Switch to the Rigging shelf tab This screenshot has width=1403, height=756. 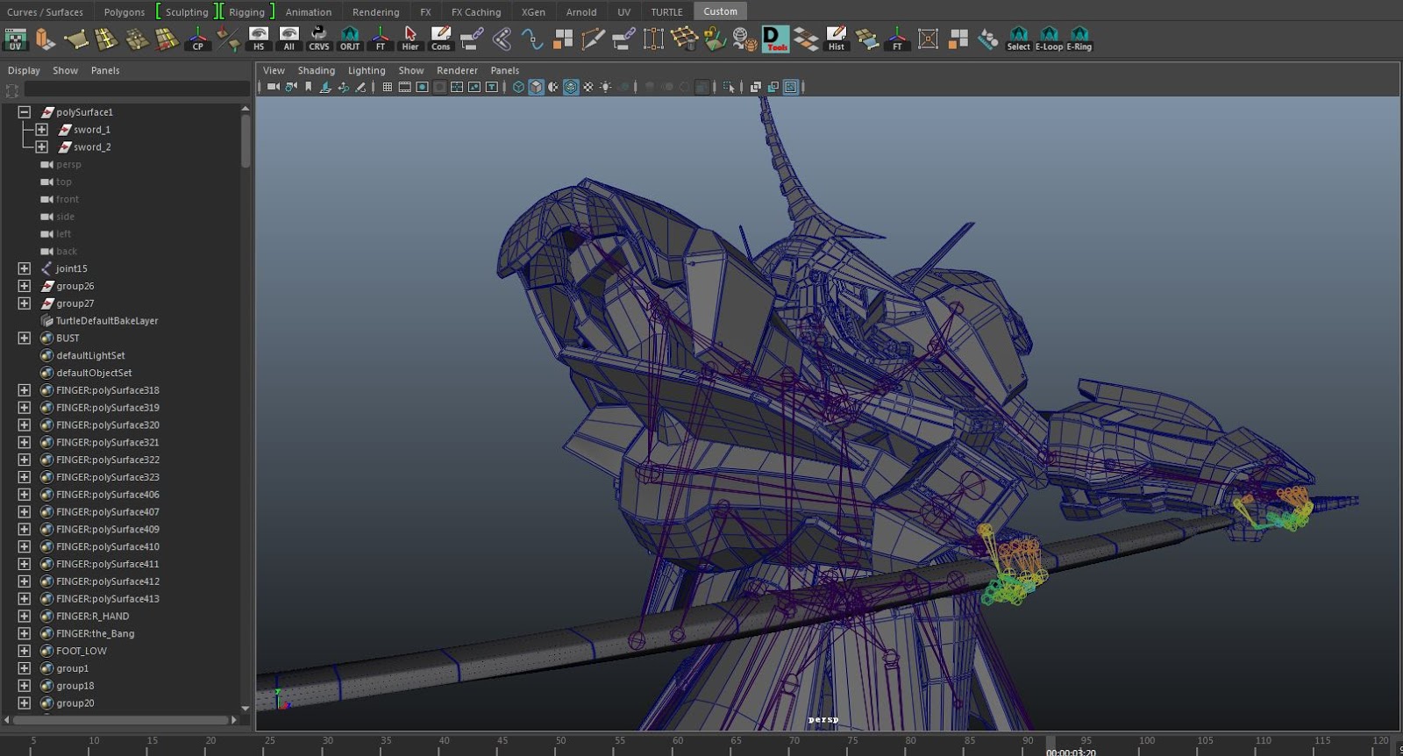(x=246, y=12)
